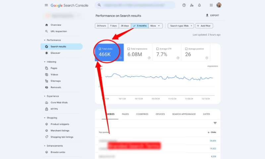265x159 pixels.
Task: Uncheck the Total clicks checkbox
Action: (x=100, y=49)
